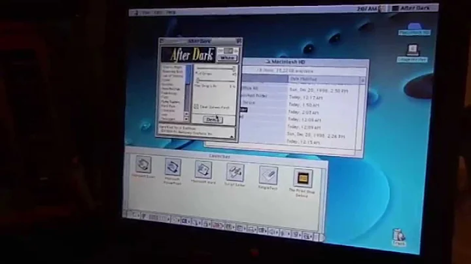Image resolution: width=471 pixels, height=264 pixels.
Task: Open the last Control Strip module on right
Action: click(306, 236)
